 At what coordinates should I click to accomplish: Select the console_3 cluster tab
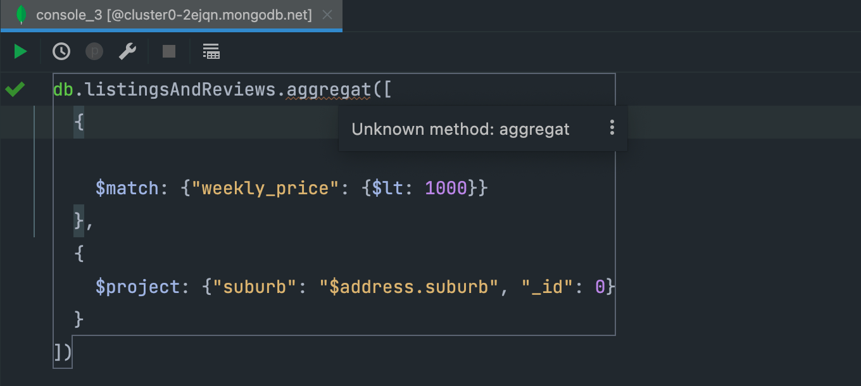click(171, 15)
